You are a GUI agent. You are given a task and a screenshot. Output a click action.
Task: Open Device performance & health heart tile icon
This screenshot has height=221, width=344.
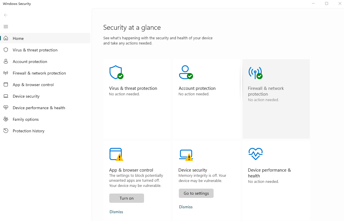click(255, 154)
